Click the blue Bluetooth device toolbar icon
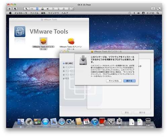The width and height of the screenshot is (168, 137). click(x=37, y=9)
